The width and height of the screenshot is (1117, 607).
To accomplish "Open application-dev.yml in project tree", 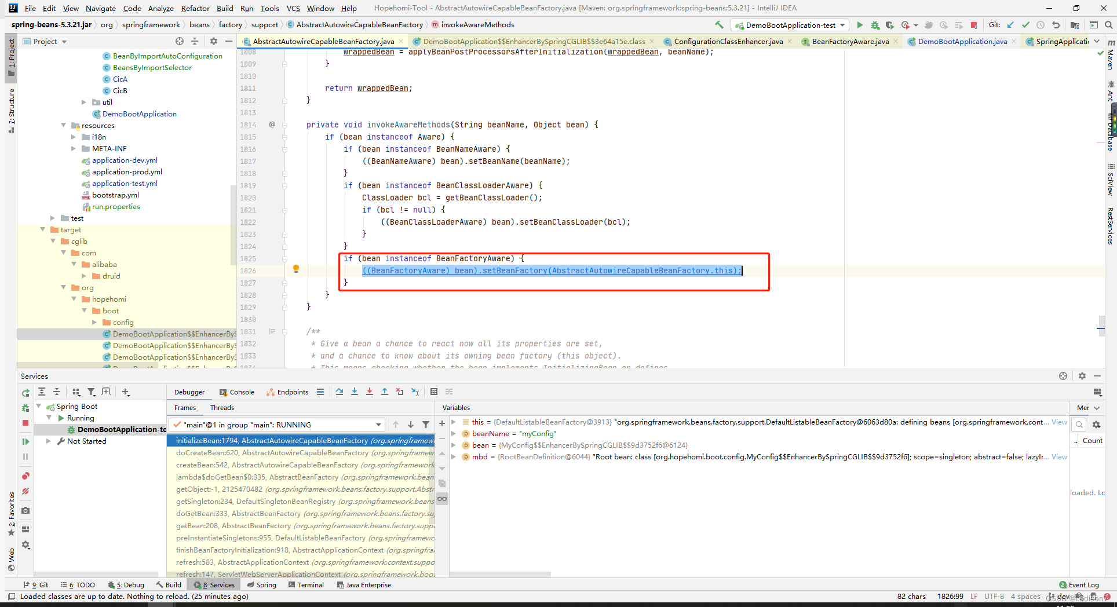I will (x=125, y=160).
